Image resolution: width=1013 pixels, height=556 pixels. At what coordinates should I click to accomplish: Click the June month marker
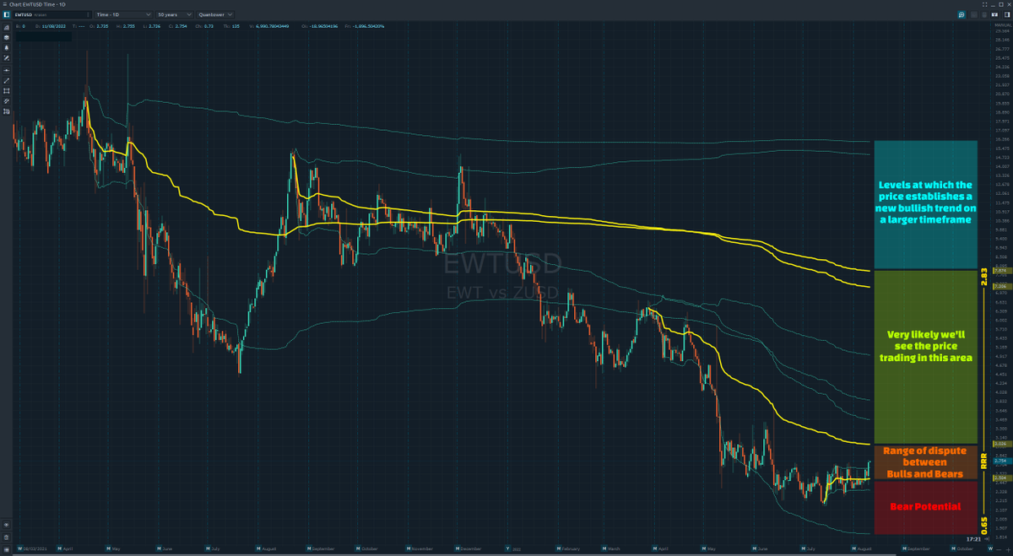159,549
